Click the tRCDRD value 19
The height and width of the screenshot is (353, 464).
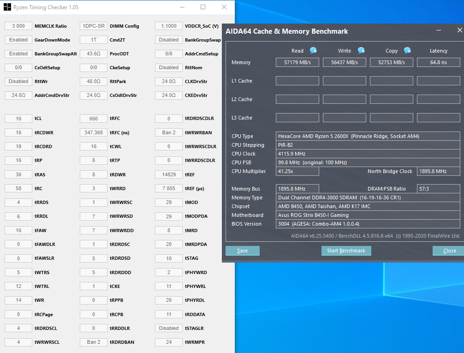18,146
